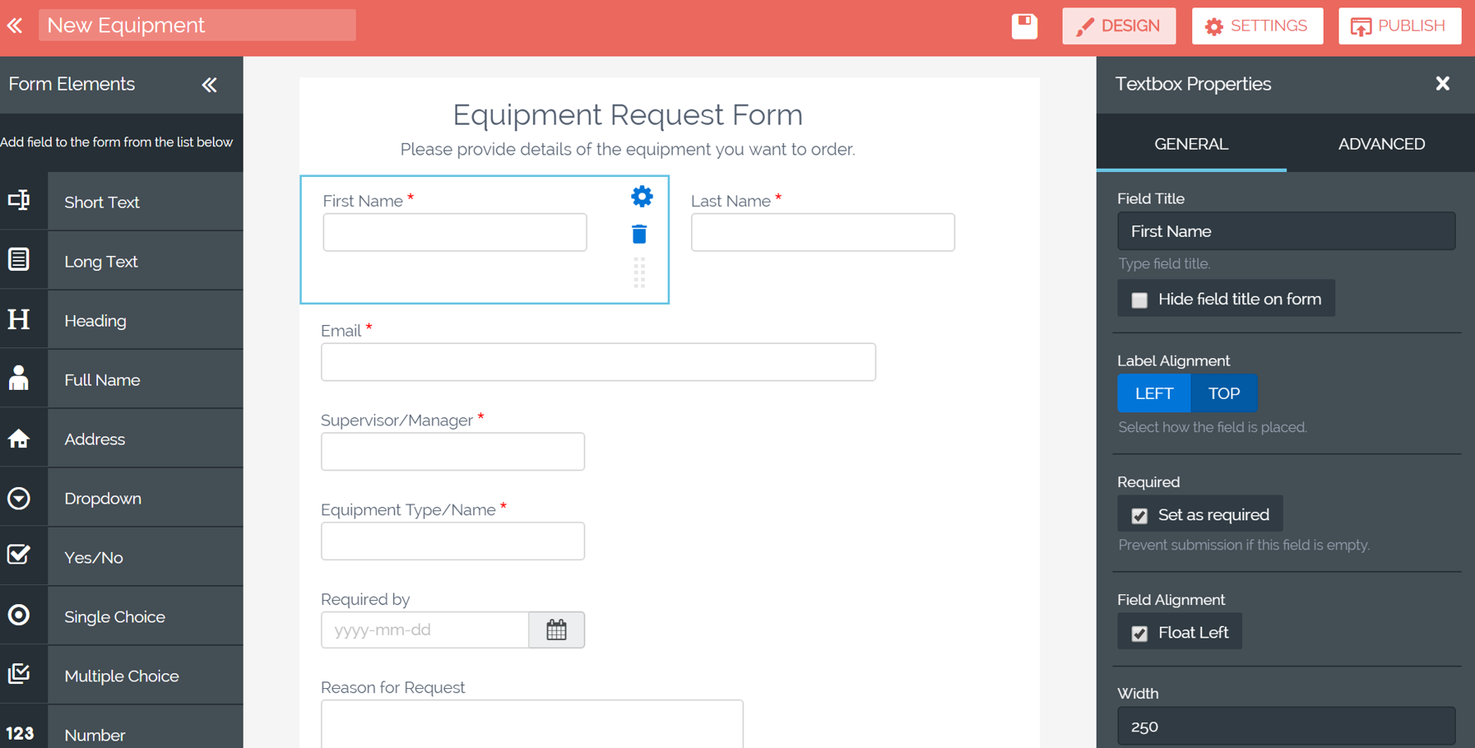Select the Single Choice radio icon
The height and width of the screenshot is (748, 1475).
click(x=19, y=615)
